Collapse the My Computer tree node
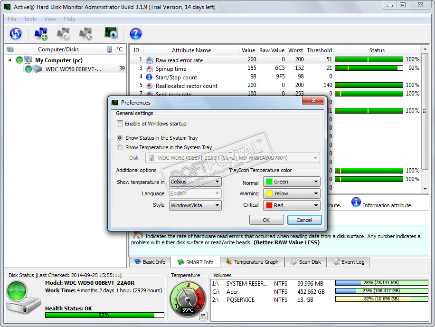 [x=9, y=60]
